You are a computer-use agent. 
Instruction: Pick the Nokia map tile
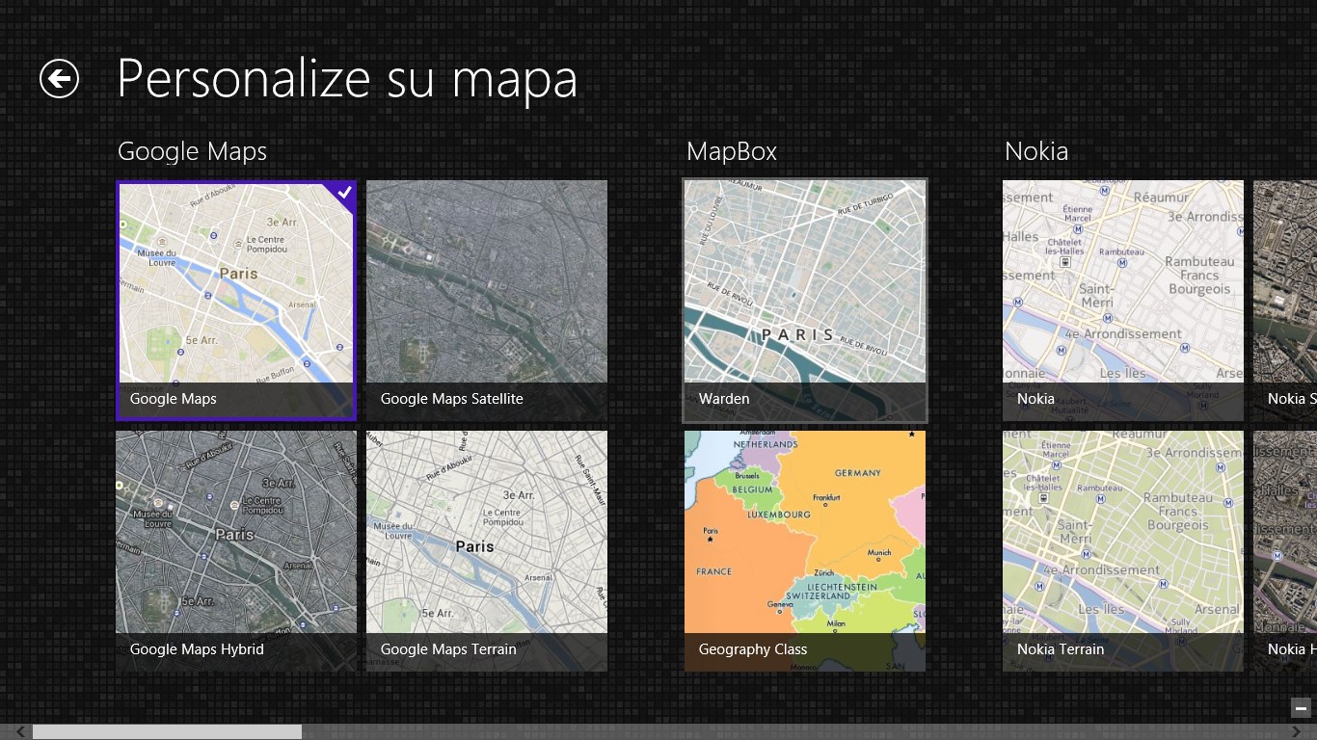[x=1123, y=301]
